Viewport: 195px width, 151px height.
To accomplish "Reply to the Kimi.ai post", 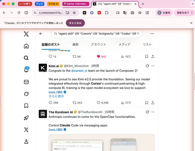I will (50, 103).
